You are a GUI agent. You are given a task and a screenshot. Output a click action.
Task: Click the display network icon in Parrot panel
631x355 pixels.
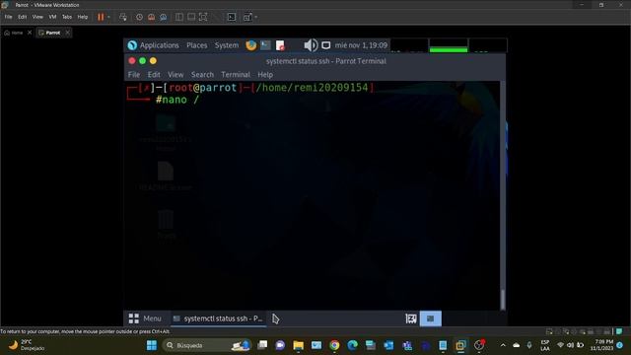326,45
